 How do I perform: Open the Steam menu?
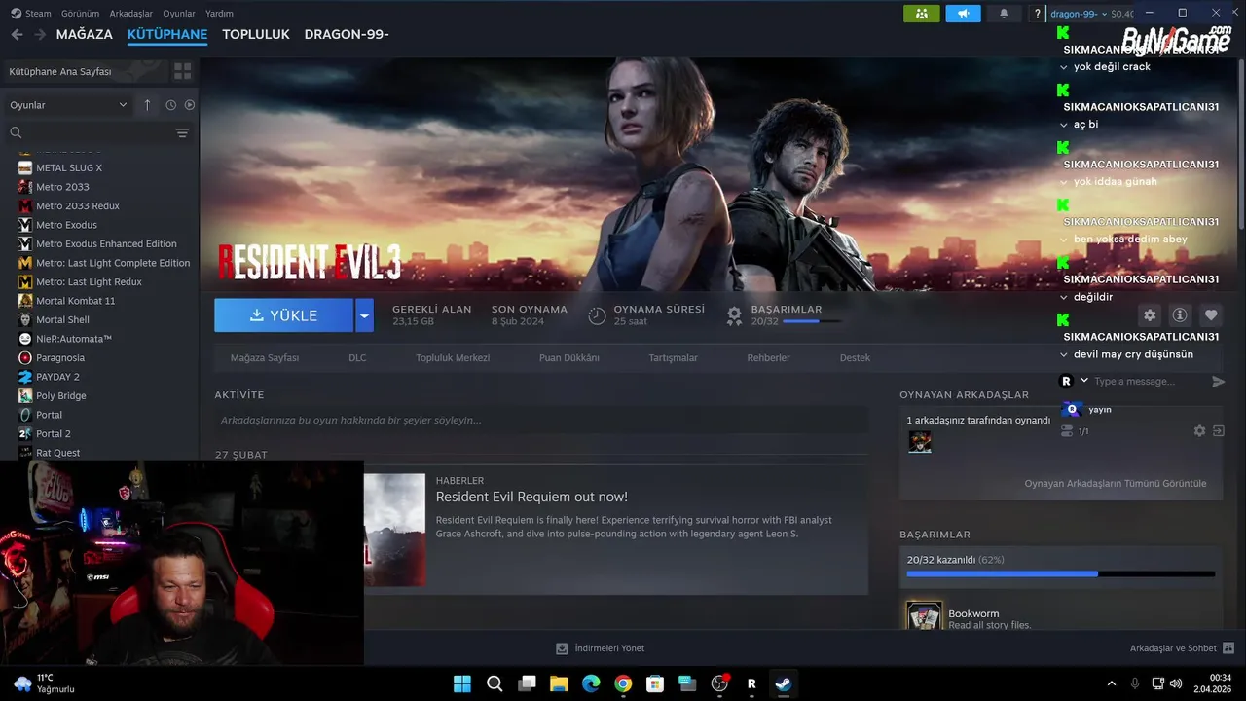(31, 14)
